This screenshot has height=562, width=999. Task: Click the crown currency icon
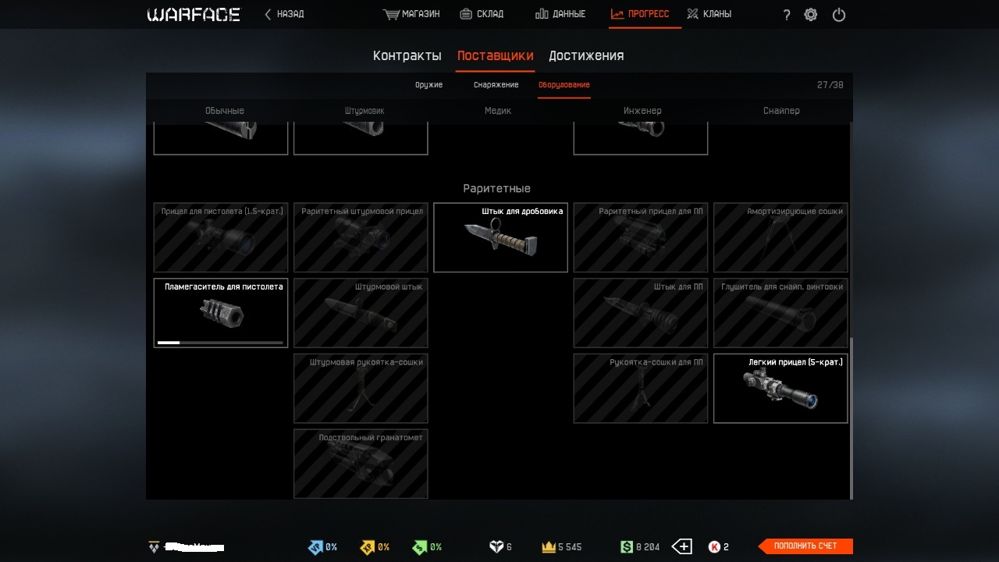[548, 547]
